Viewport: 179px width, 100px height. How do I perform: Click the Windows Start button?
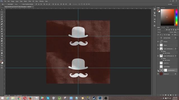point(2,98)
